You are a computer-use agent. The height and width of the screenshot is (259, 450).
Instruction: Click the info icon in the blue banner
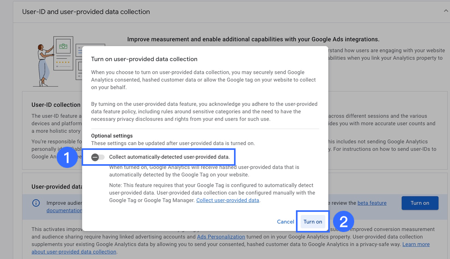[36, 203]
